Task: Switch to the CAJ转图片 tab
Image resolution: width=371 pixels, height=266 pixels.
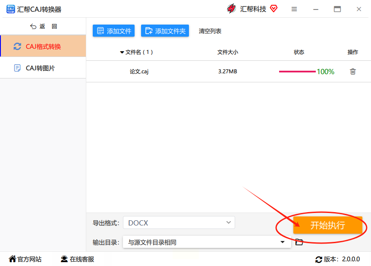Action: [x=43, y=68]
